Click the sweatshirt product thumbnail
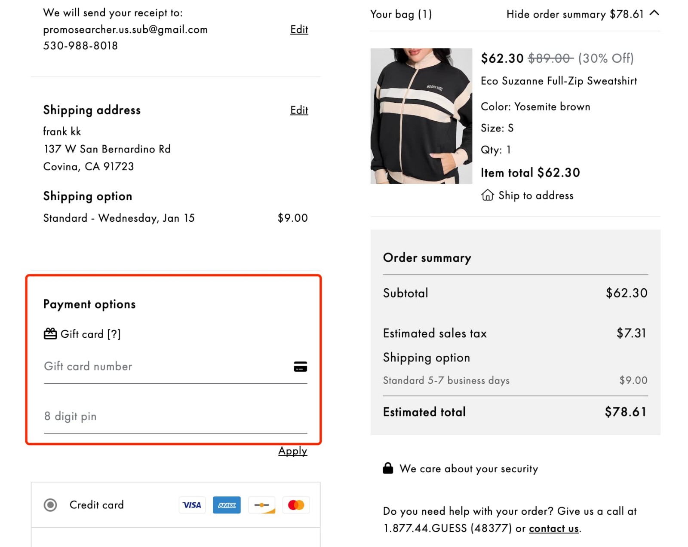Screen dimensions: 688x547 point(421,116)
